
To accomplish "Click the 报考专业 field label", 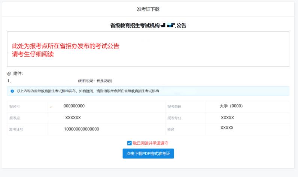I will point(174,118).
